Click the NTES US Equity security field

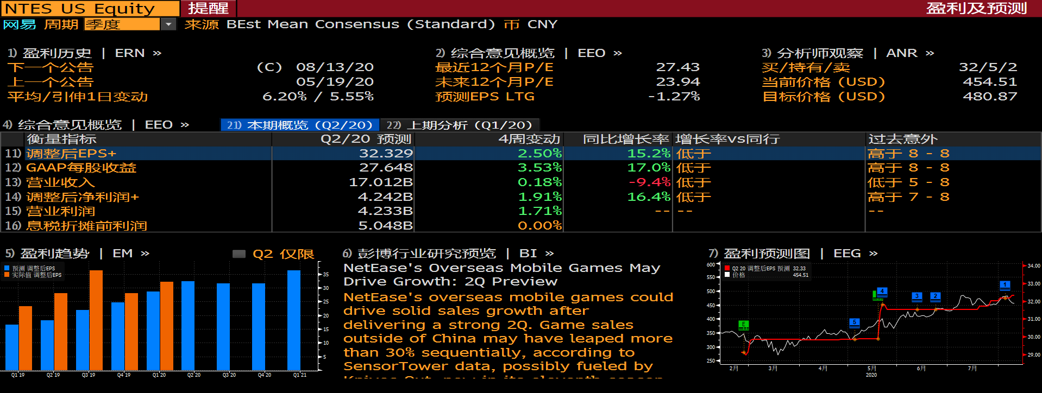click(x=90, y=9)
